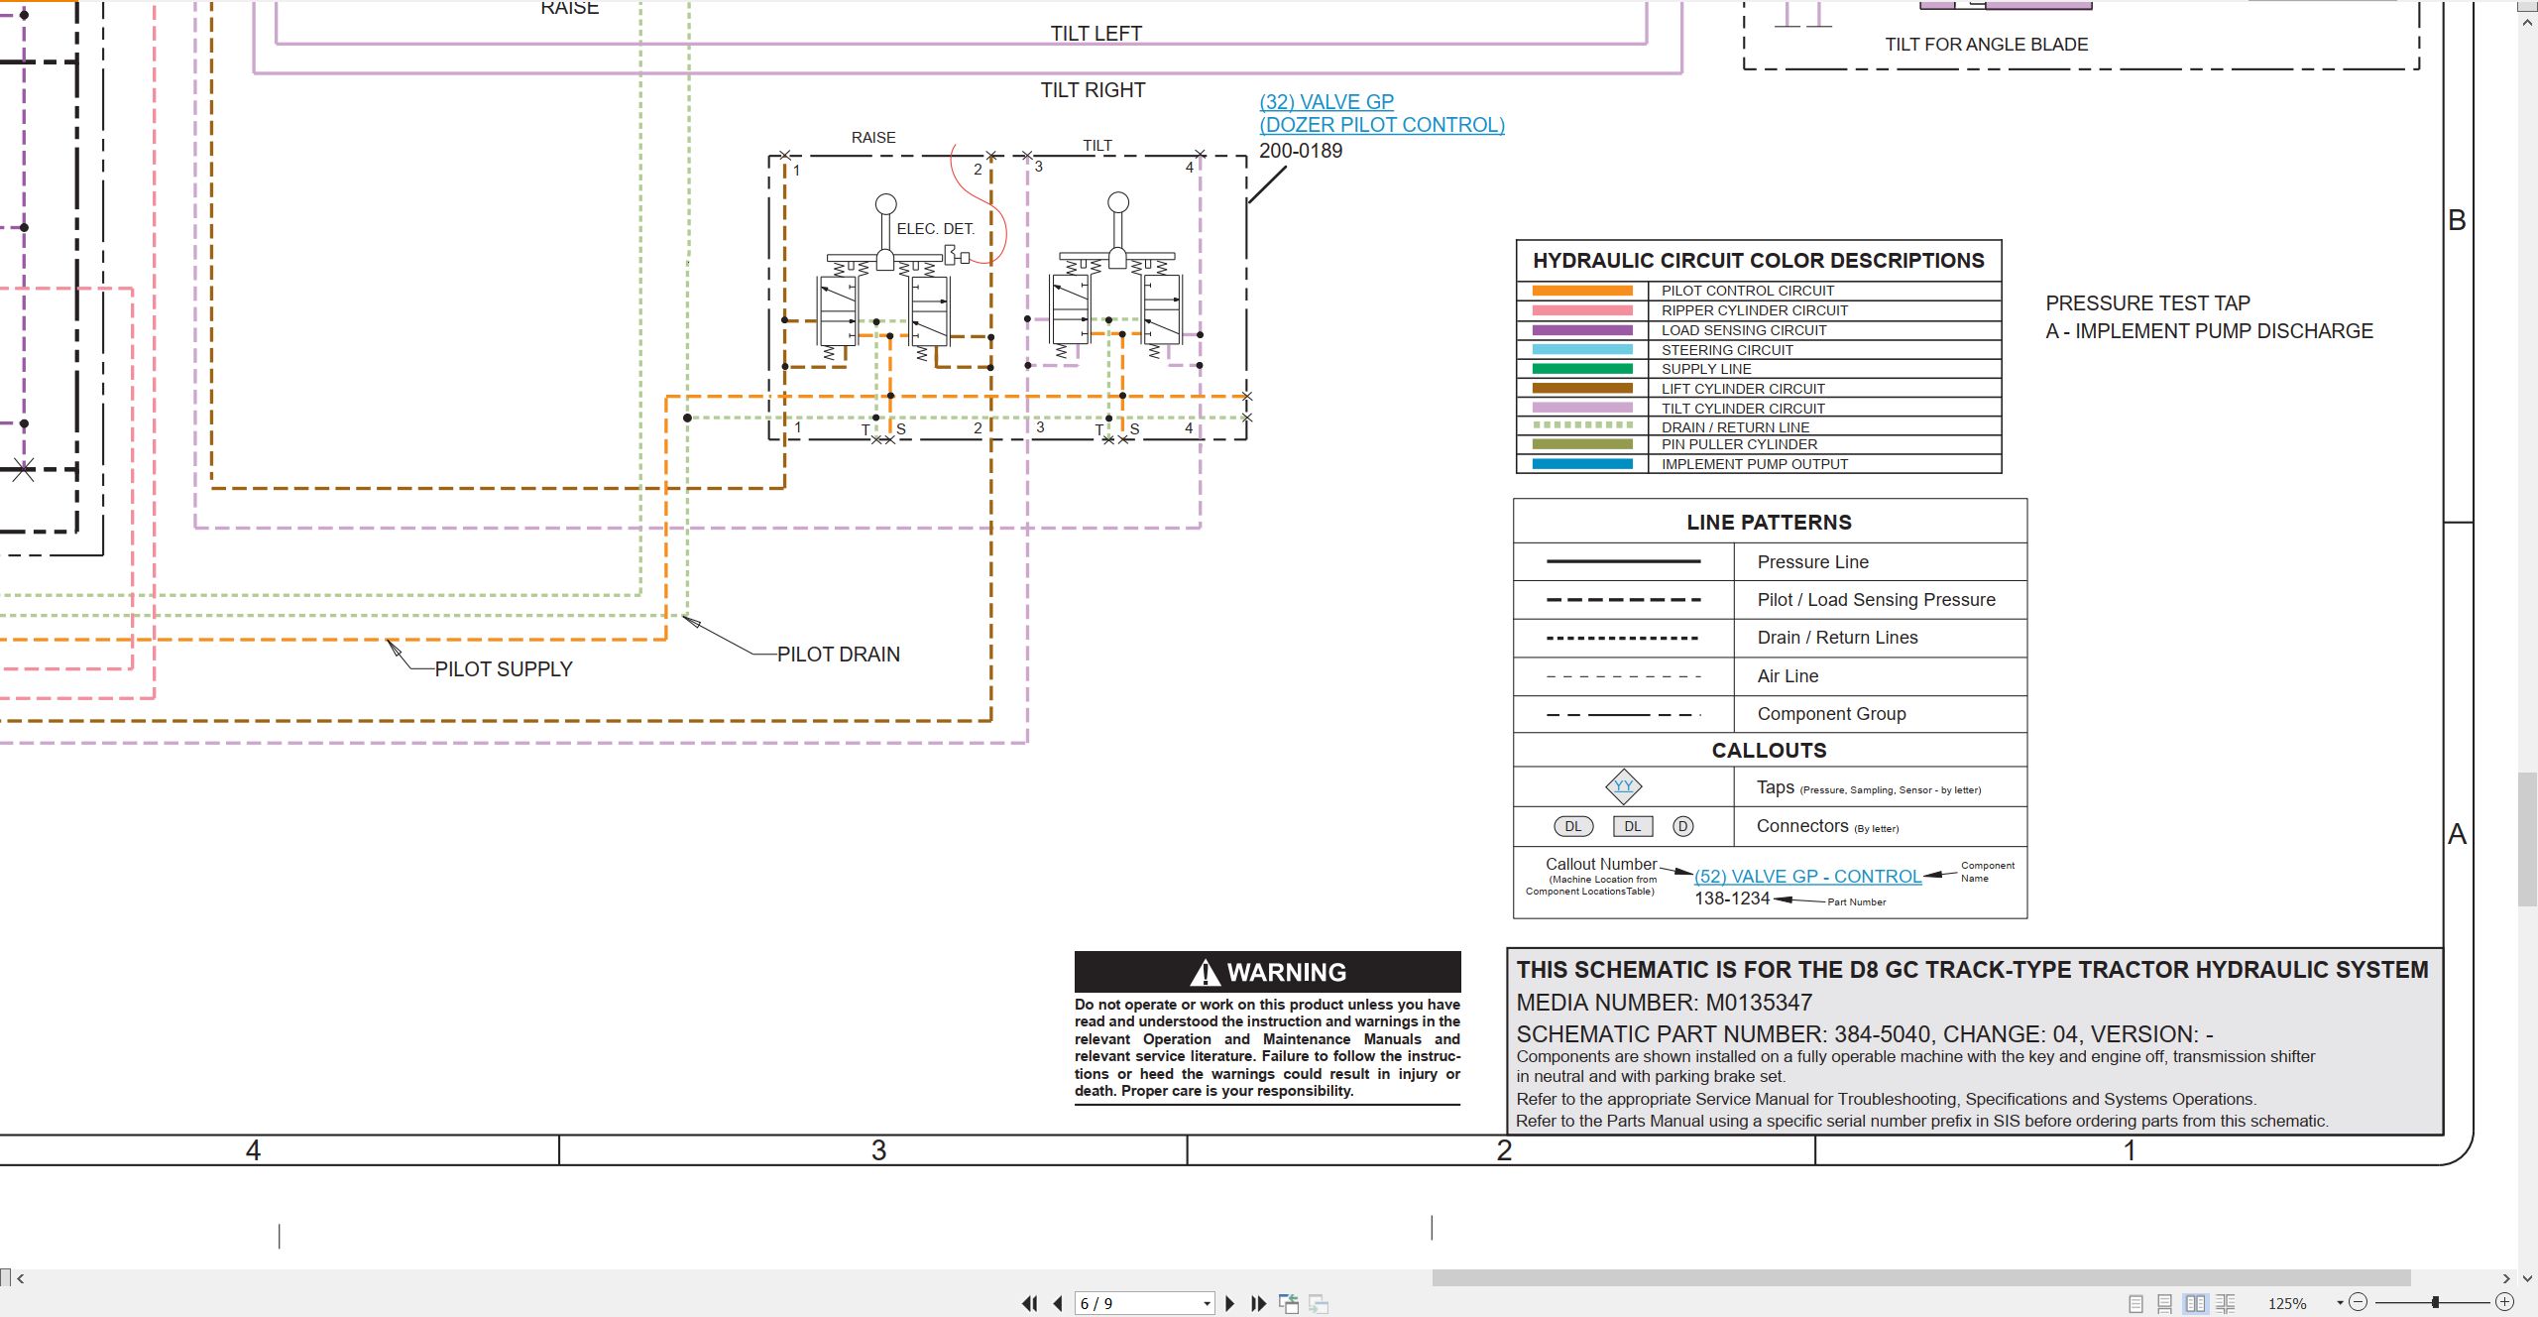This screenshot has width=2538, height=1317.
Task: Click the zoom slider handle
Action: click(x=2435, y=1302)
